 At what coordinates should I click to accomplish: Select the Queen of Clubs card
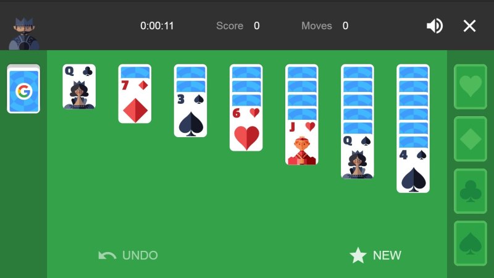[x=79, y=86]
